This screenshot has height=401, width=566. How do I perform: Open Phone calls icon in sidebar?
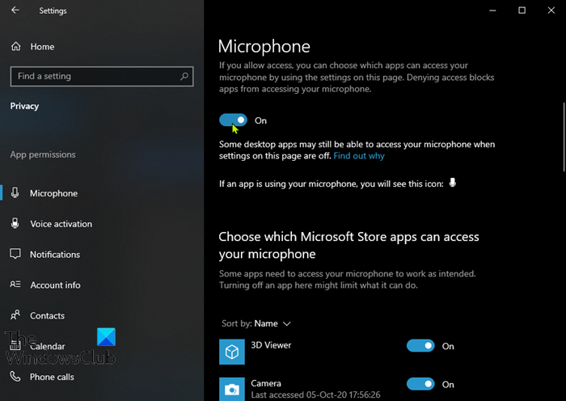(15, 377)
